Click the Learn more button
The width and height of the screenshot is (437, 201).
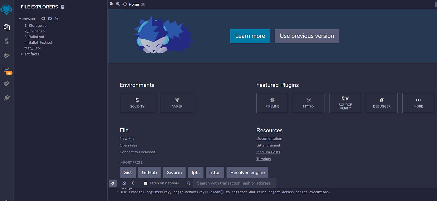250,36
